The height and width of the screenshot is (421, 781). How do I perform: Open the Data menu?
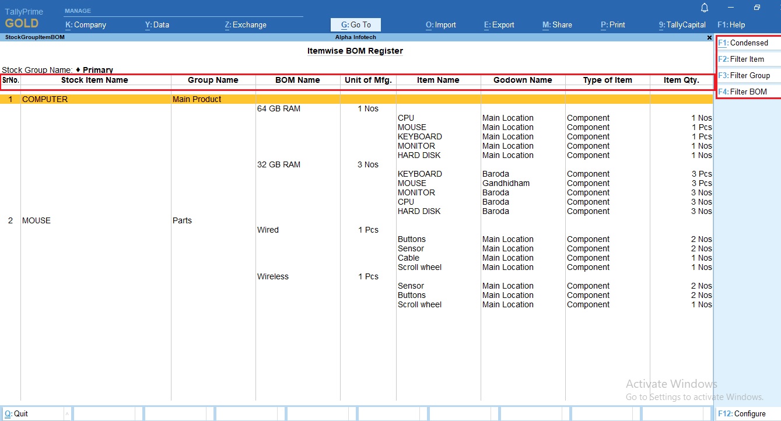[156, 24]
